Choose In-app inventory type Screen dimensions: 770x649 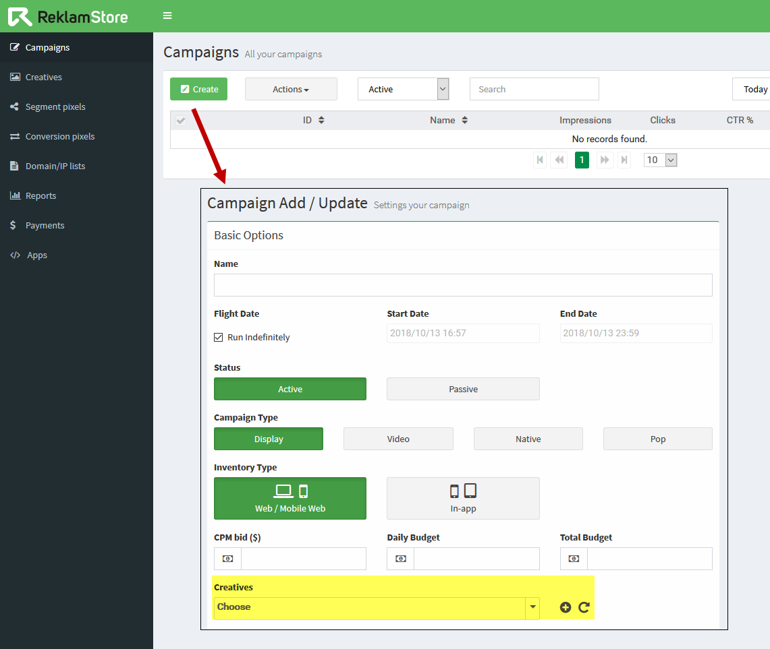pos(463,498)
